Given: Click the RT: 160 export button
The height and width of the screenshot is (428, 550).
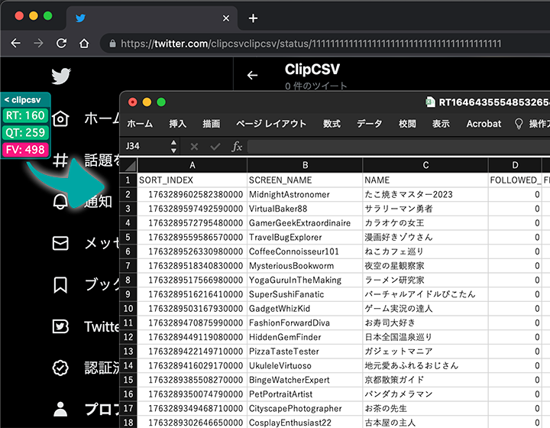Looking at the screenshot, I should 25,116.
